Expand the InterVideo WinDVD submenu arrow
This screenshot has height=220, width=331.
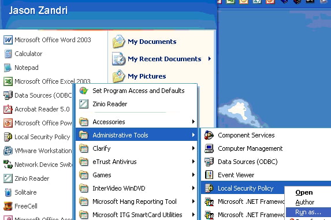pyautogui.click(x=194, y=188)
